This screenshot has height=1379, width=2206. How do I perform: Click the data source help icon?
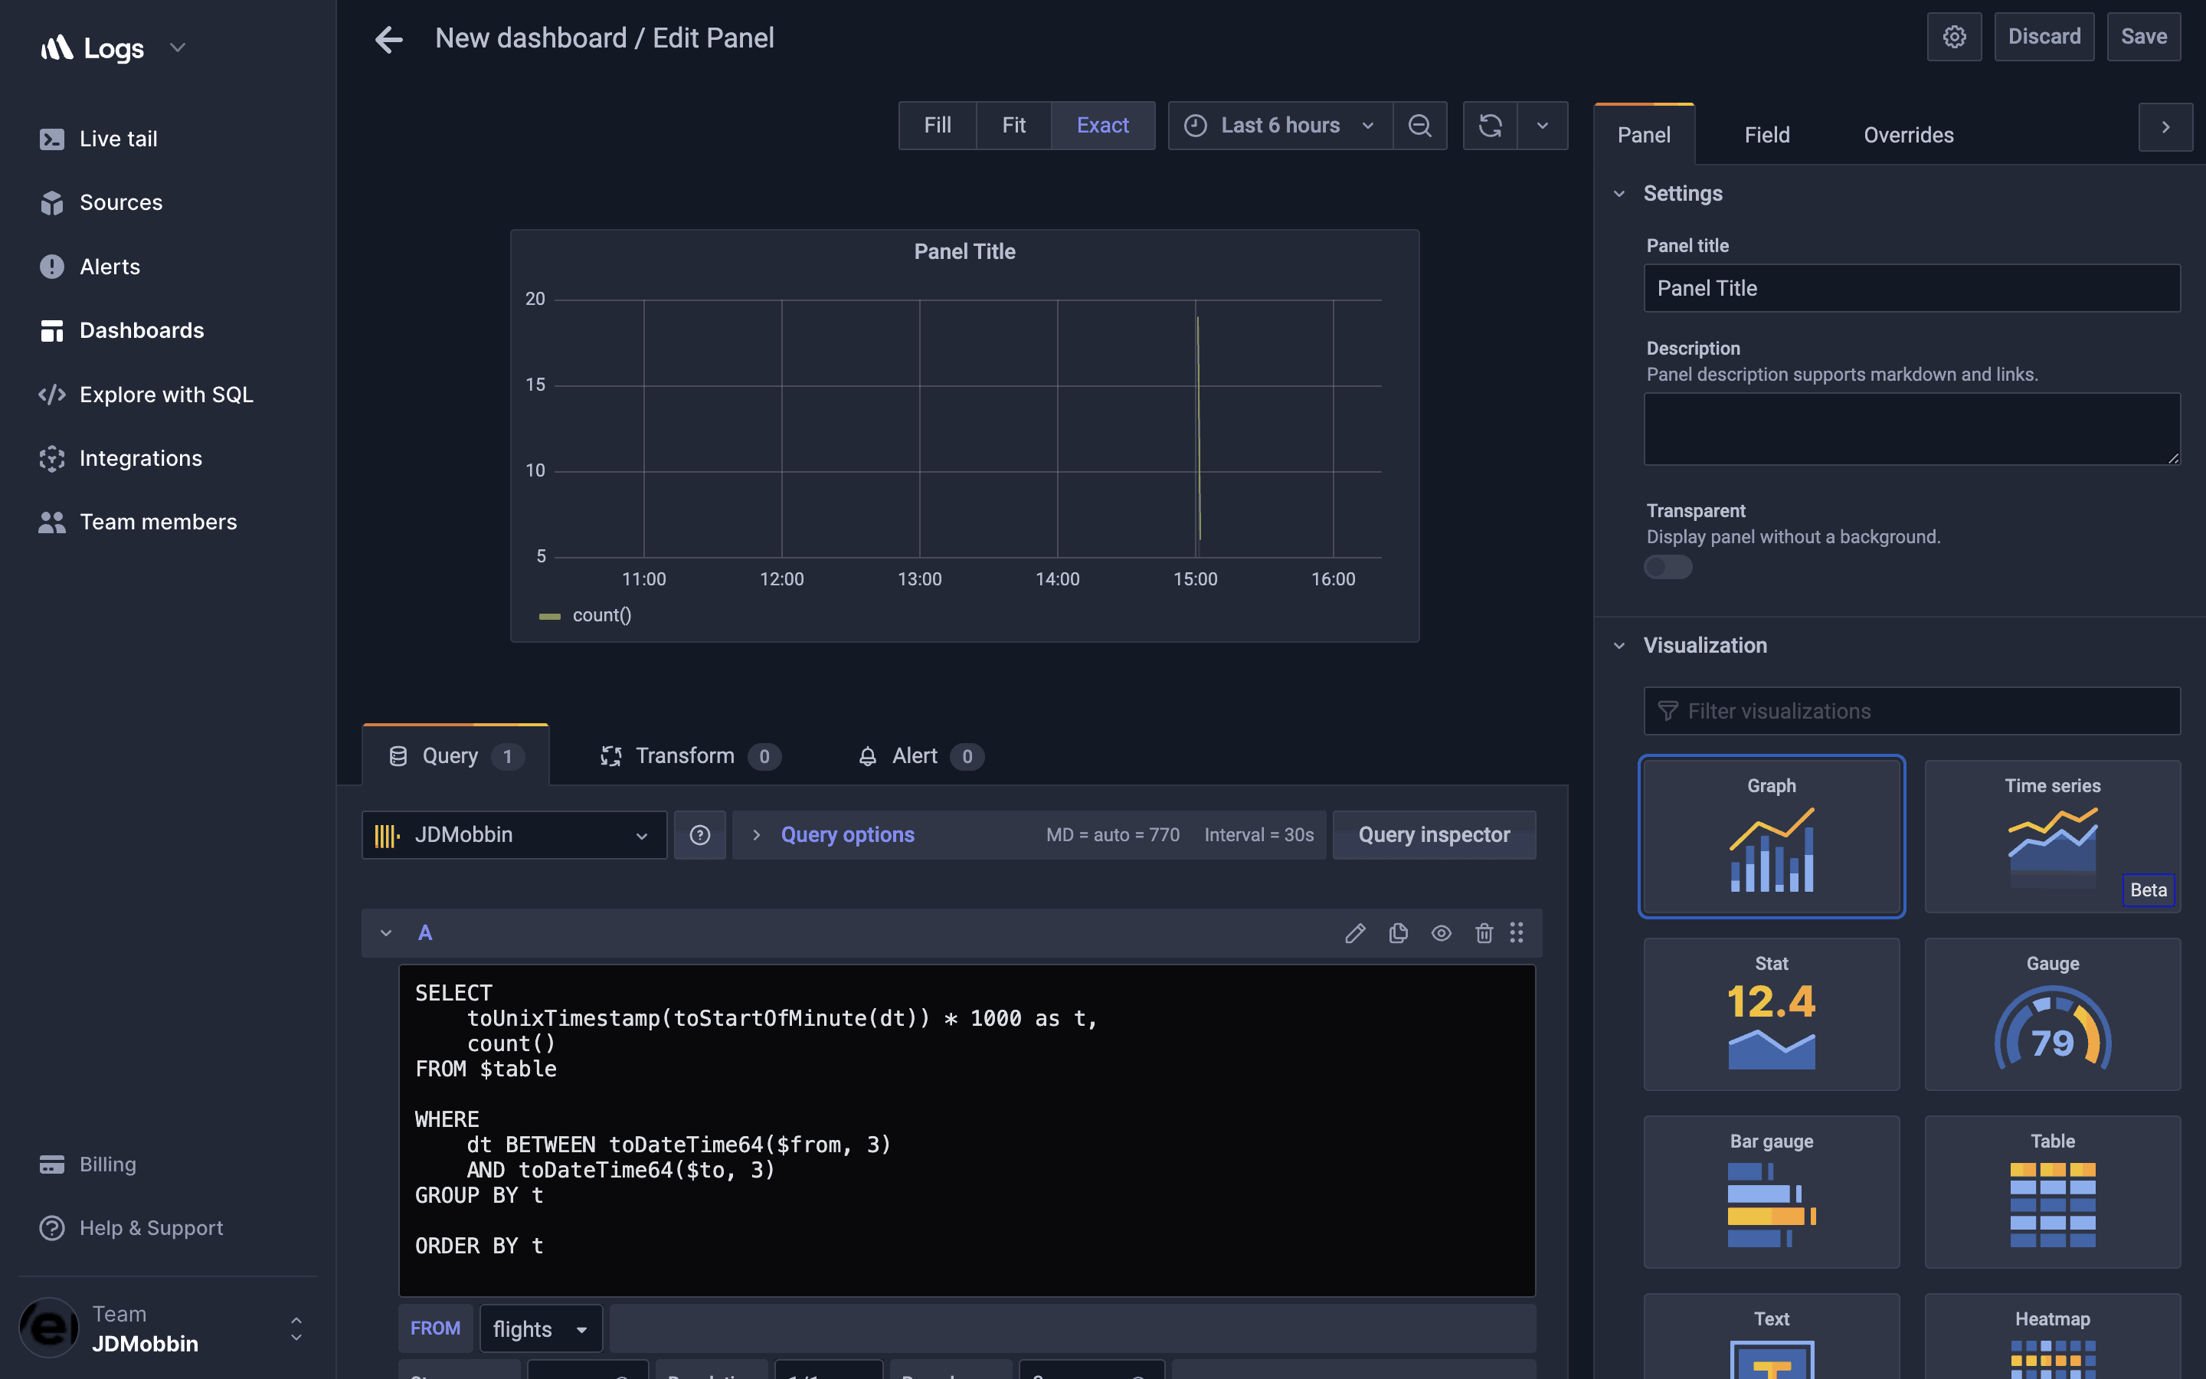[699, 834]
